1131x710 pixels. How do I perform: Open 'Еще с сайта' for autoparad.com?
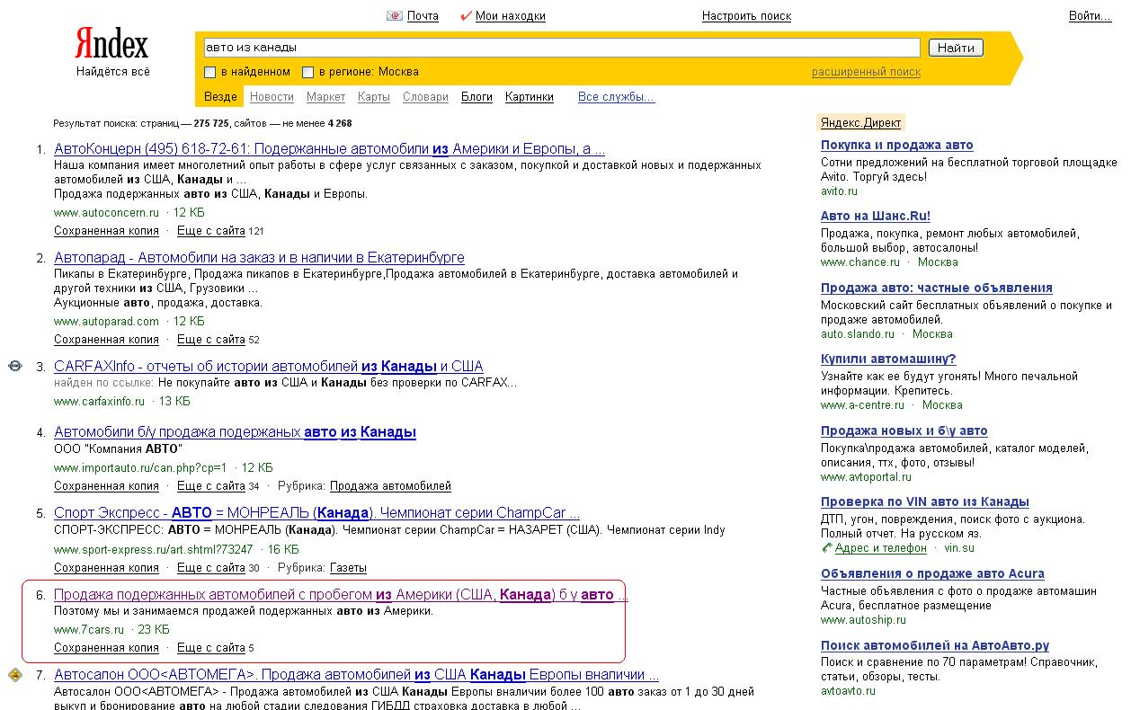pyautogui.click(x=211, y=340)
